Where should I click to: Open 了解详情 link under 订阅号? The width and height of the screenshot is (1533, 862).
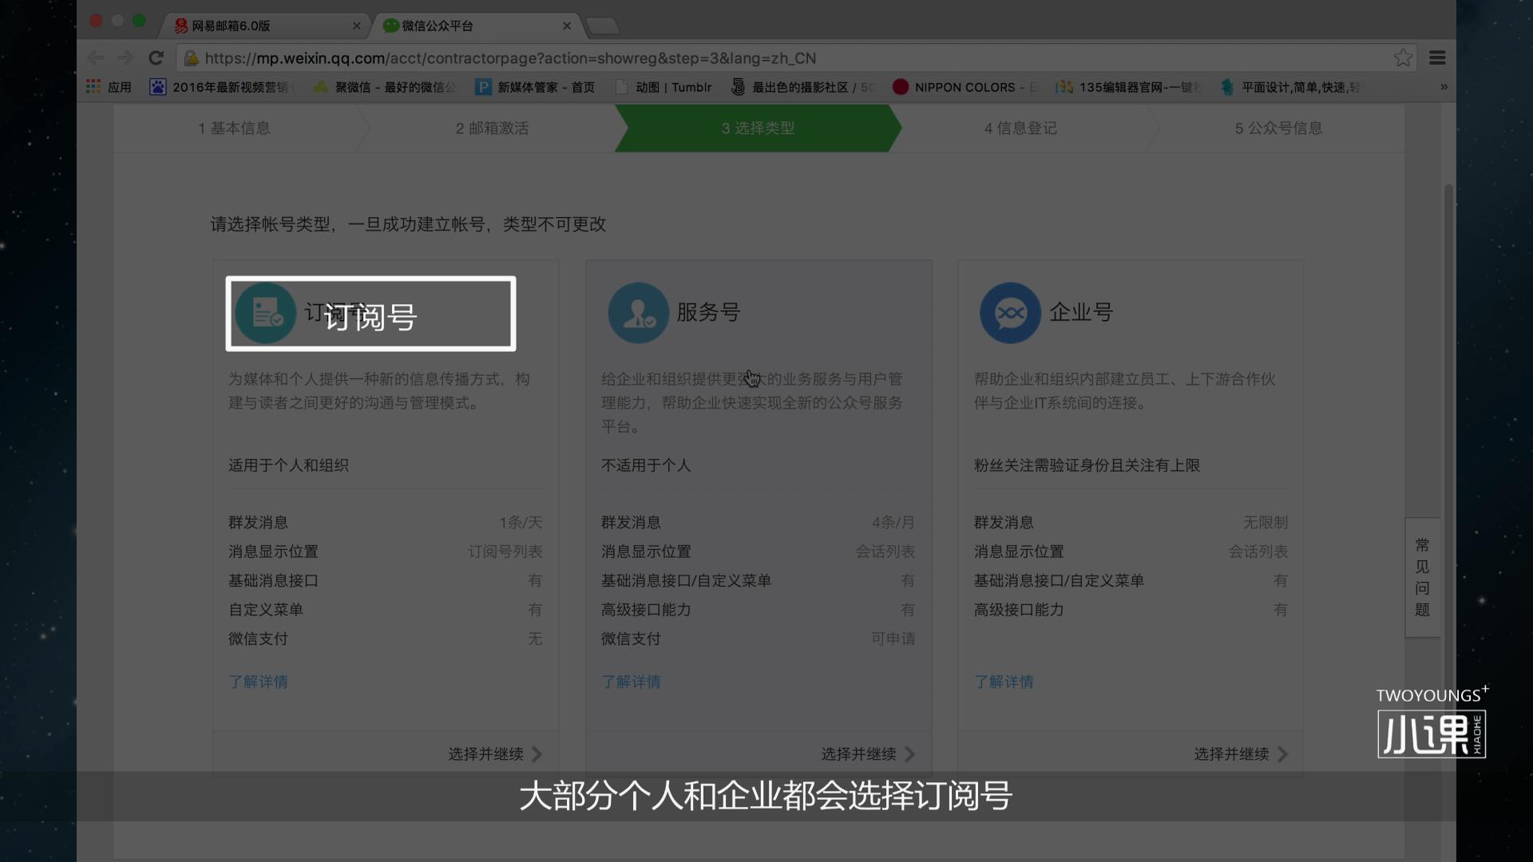(258, 682)
